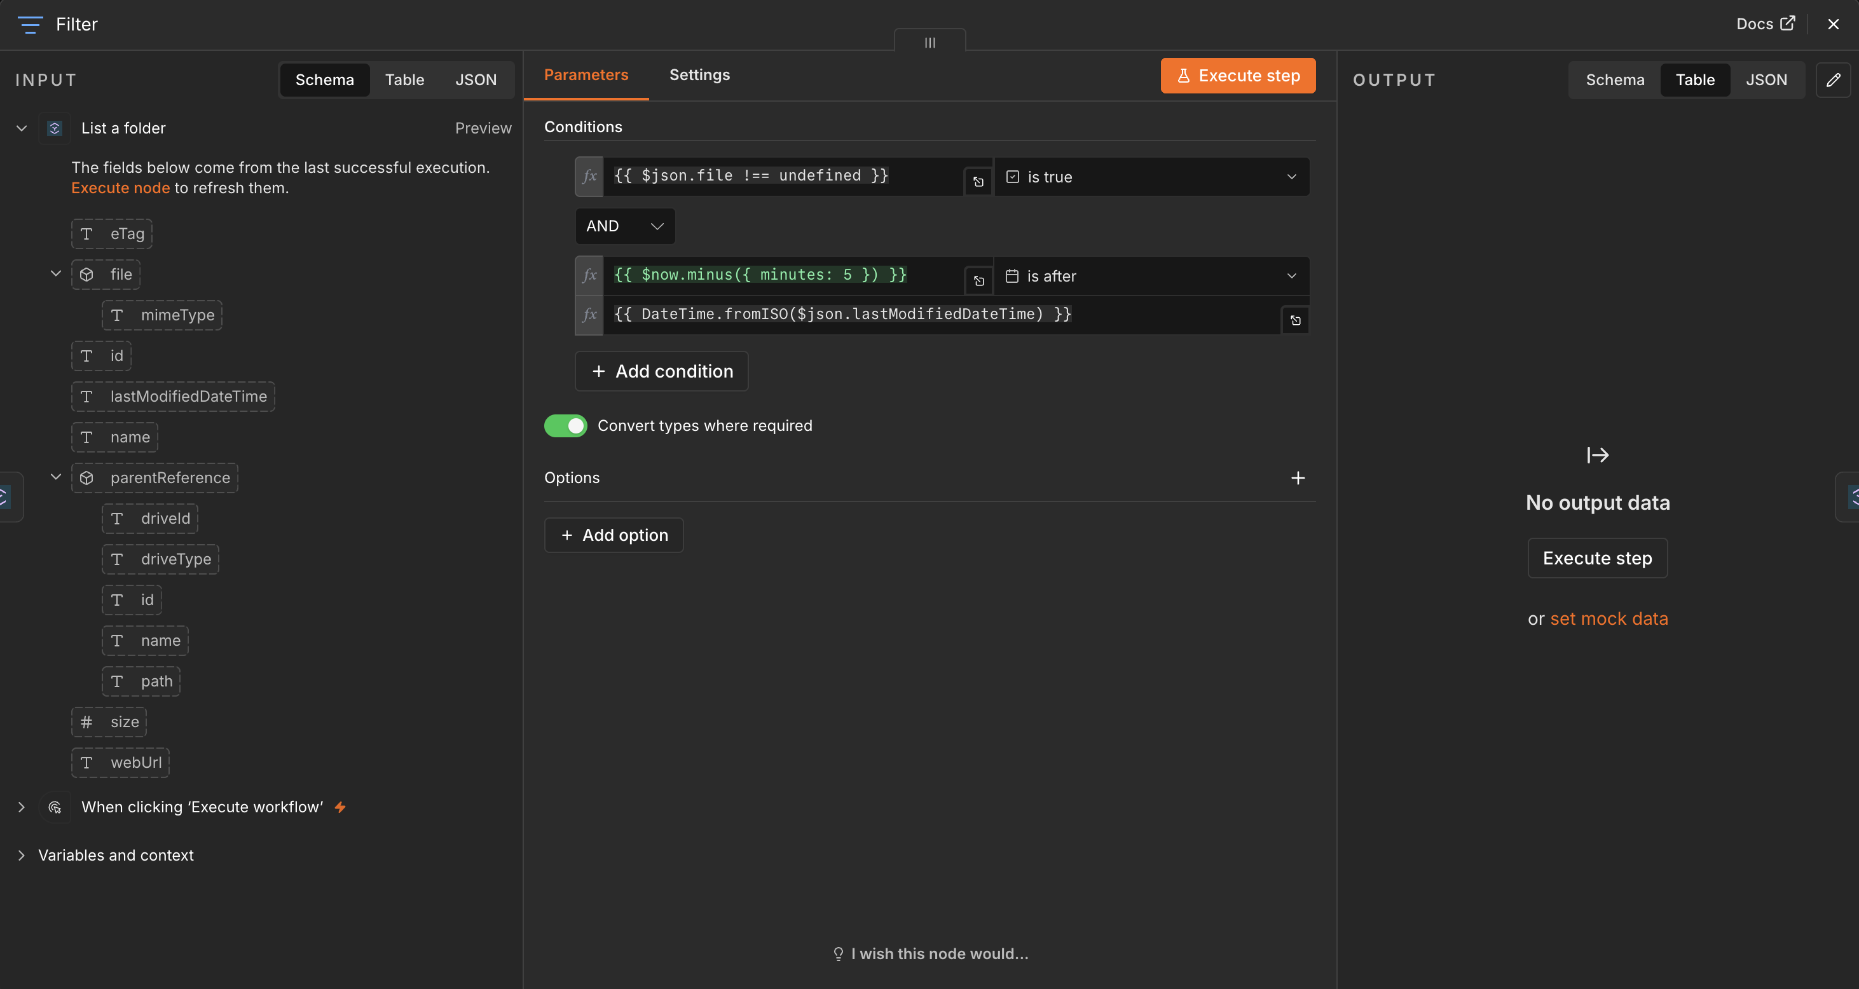Screen dimensions: 1859x989
Task: Click the Add option button
Action: coord(614,535)
